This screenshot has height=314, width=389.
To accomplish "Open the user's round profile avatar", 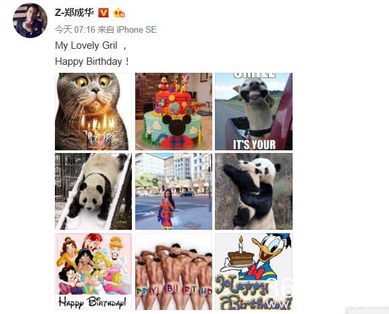I will (30, 21).
